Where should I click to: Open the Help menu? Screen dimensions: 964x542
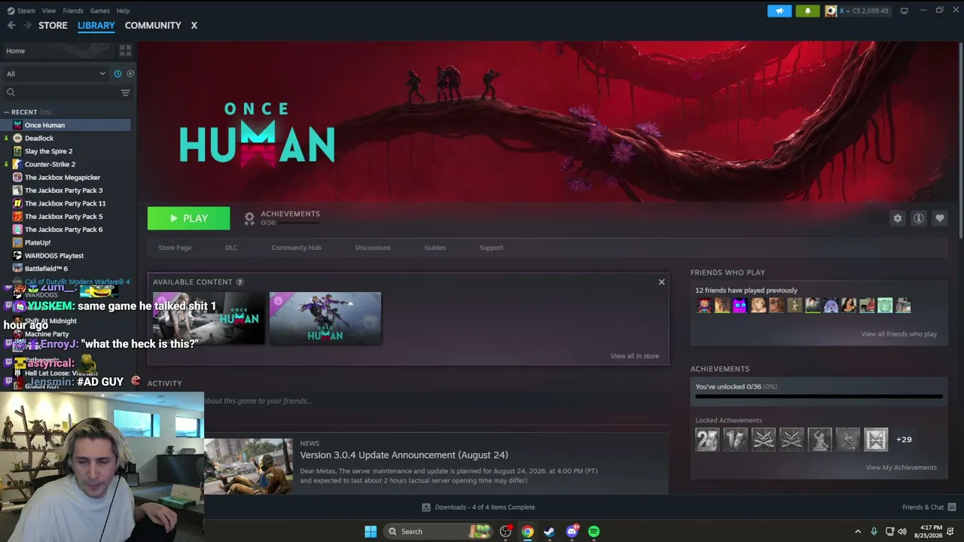click(124, 11)
